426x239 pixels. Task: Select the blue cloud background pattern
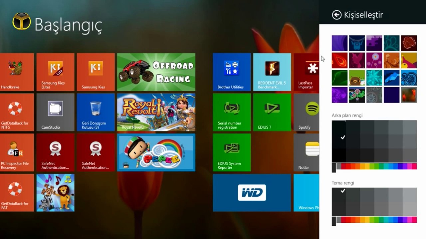click(391, 78)
